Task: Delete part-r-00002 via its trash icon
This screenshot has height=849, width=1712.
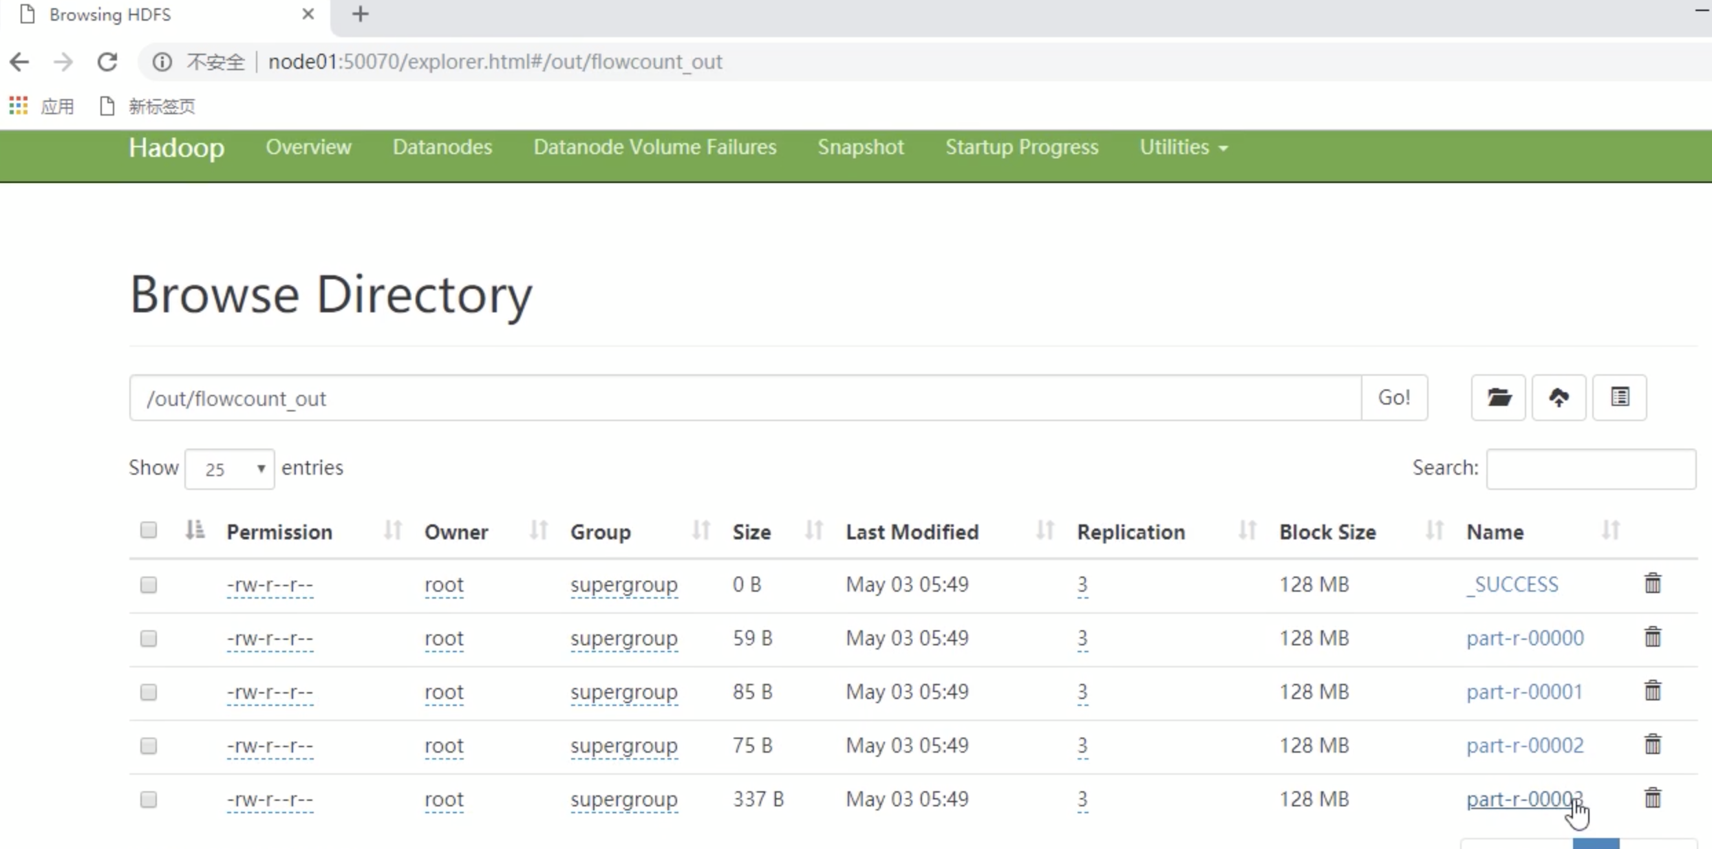Action: (1652, 744)
